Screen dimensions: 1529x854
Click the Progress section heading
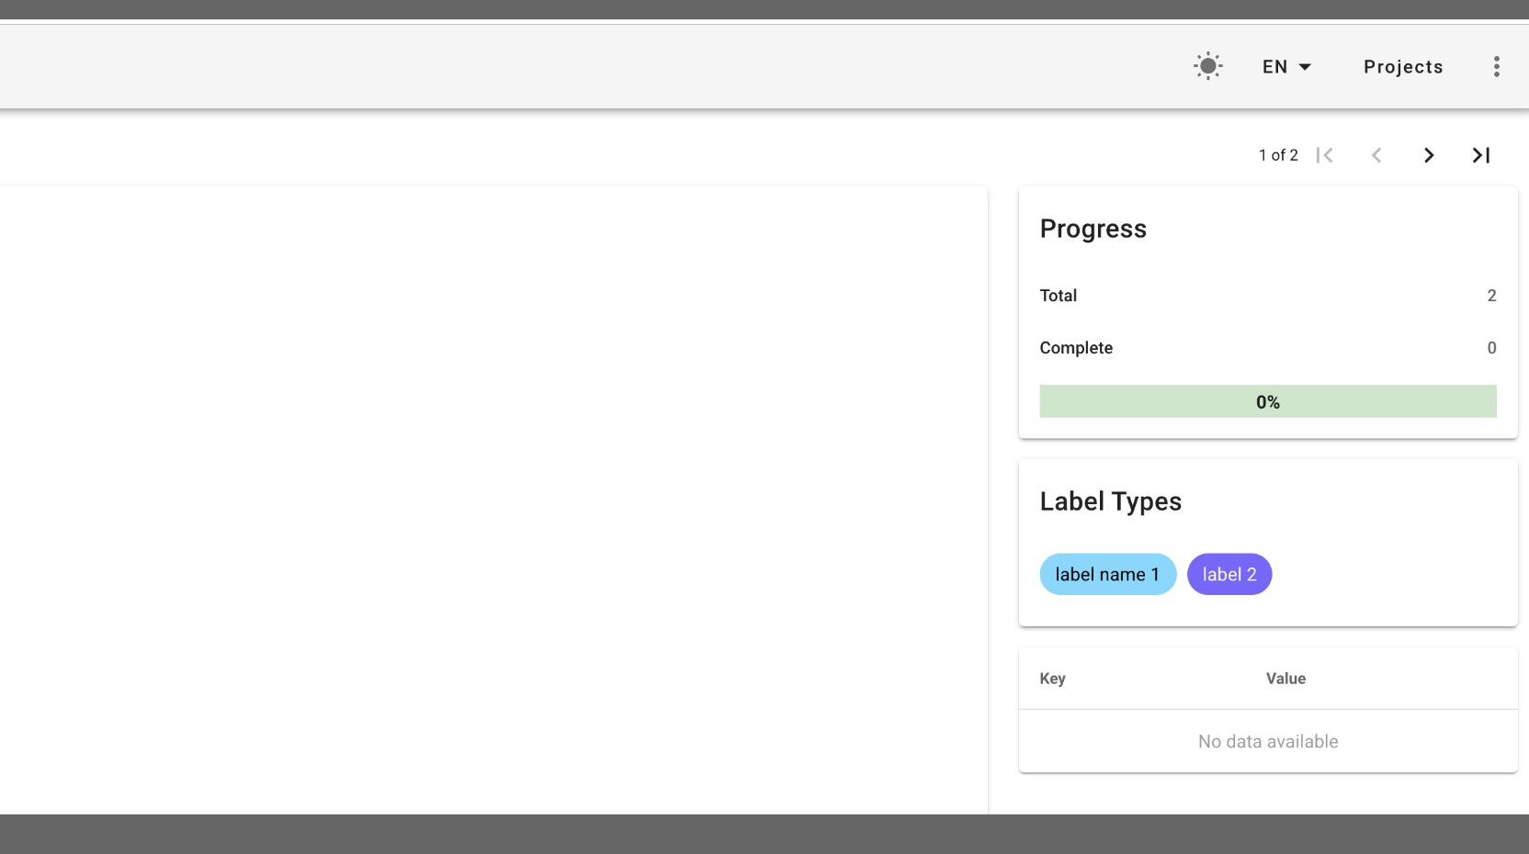pos(1093,229)
